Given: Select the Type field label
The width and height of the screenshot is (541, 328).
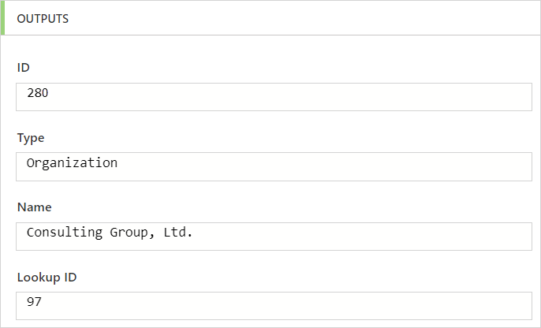Looking at the screenshot, I should 31,137.
